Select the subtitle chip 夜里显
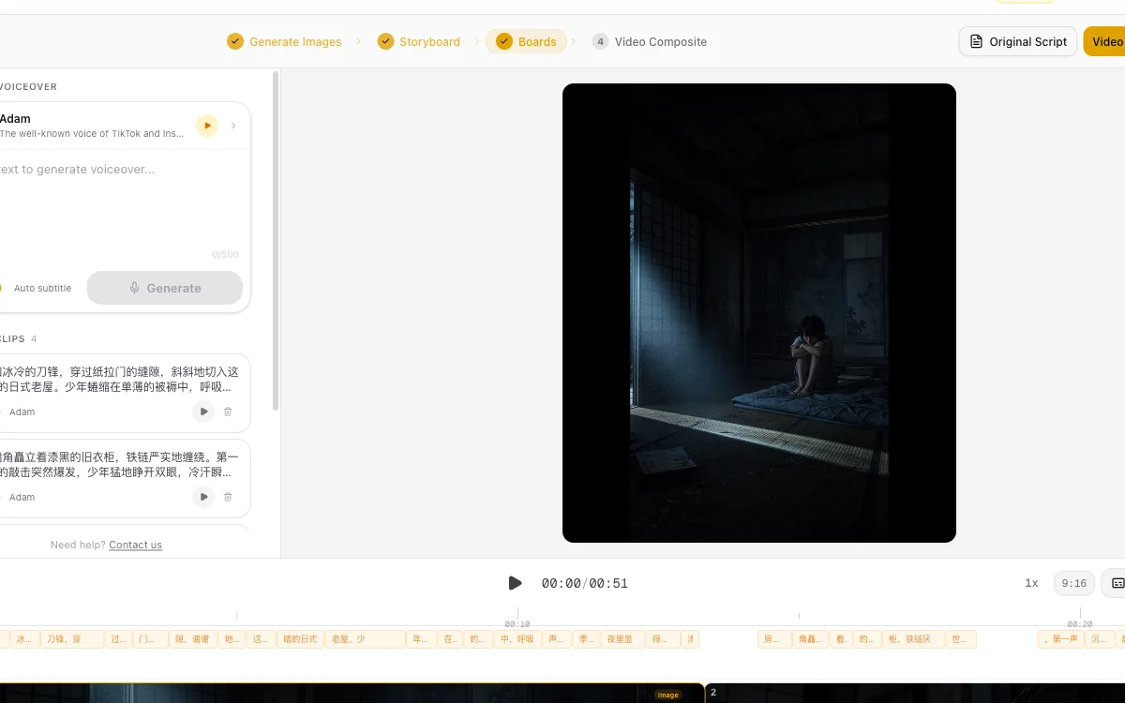1125x703 pixels. (x=622, y=639)
